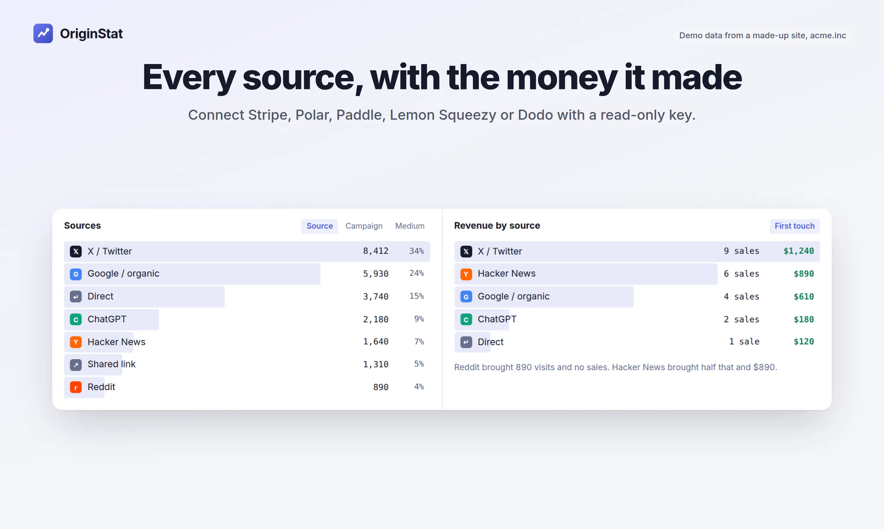Click the visit count 1,640
The width and height of the screenshot is (884, 529).
click(x=376, y=342)
